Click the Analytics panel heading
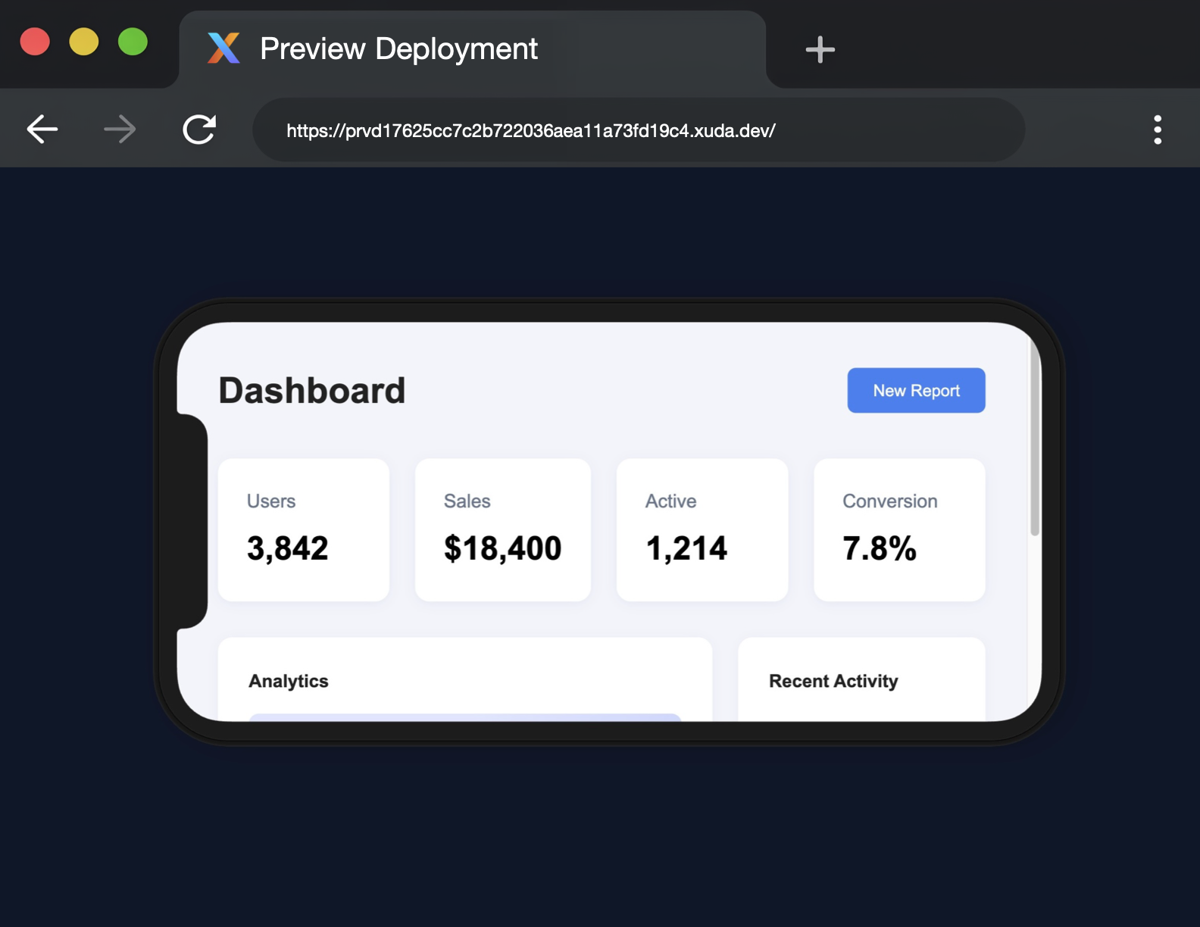 pyautogui.click(x=289, y=681)
